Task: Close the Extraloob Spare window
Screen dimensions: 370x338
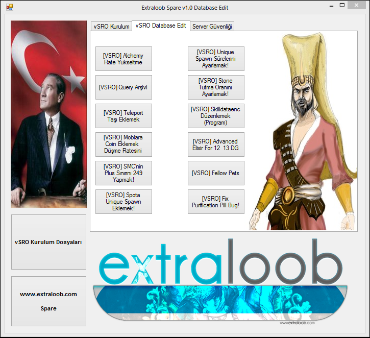Action: tap(356, 5)
